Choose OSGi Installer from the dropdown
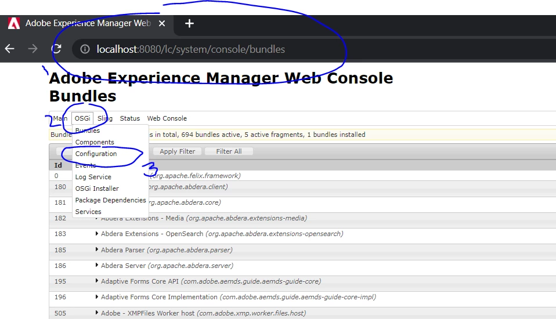The height and width of the screenshot is (319, 556). point(97,188)
